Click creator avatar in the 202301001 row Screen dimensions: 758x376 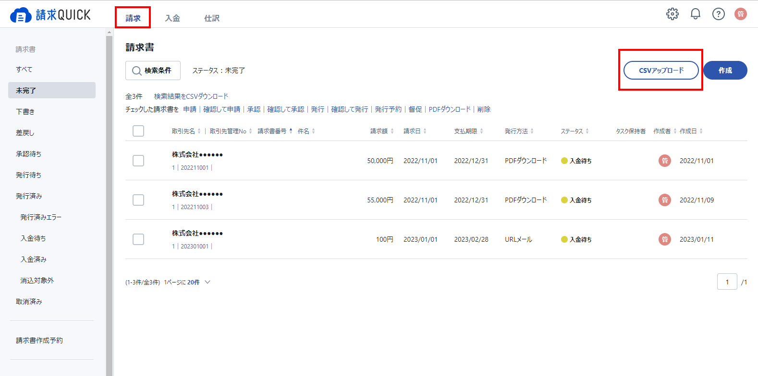(x=665, y=239)
